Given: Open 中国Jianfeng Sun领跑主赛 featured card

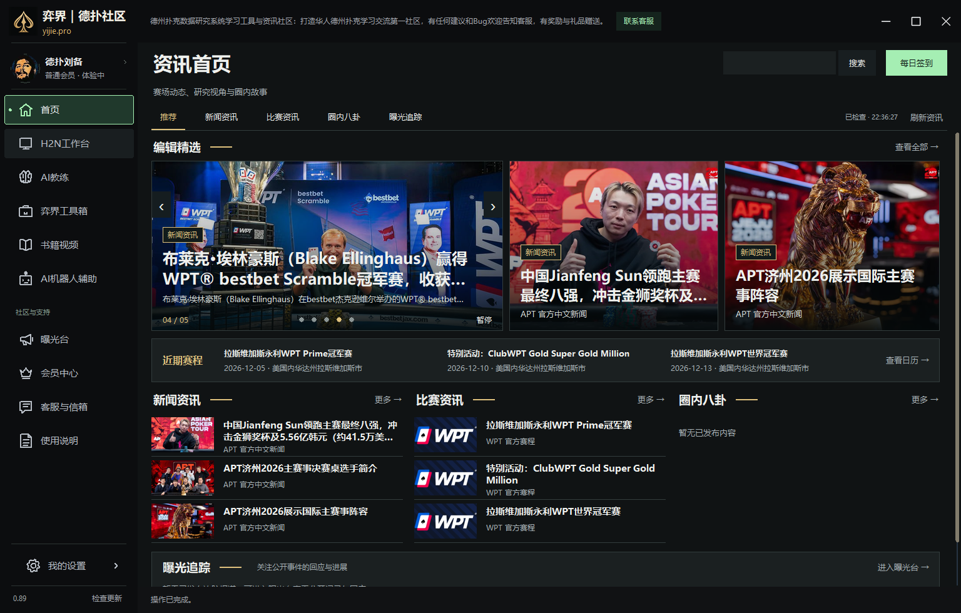Looking at the screenshot, I should 614,246.
